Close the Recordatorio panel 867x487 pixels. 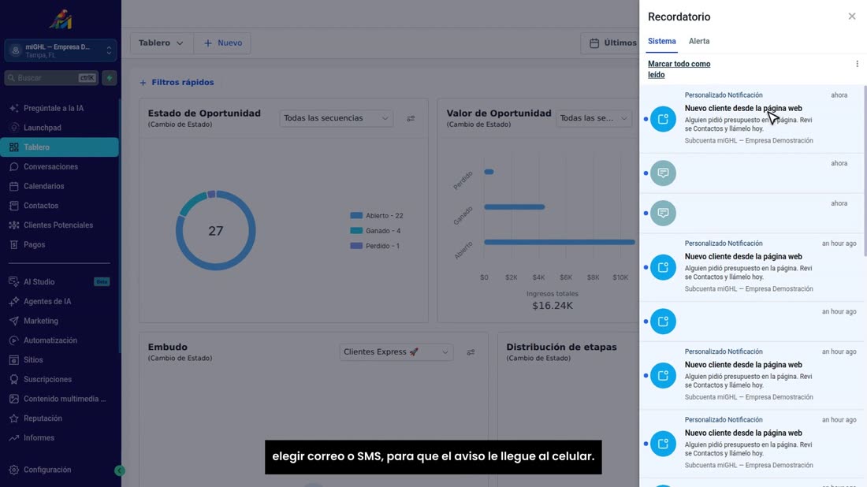[x=851, y=17]
